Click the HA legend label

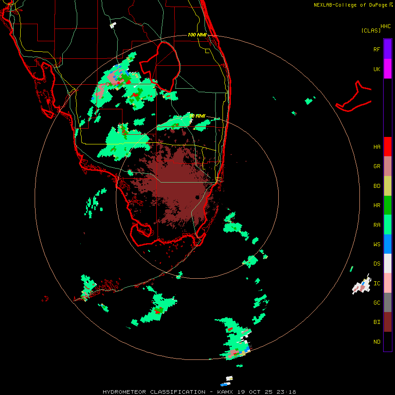pyautogui.click(x=377, y=147)
